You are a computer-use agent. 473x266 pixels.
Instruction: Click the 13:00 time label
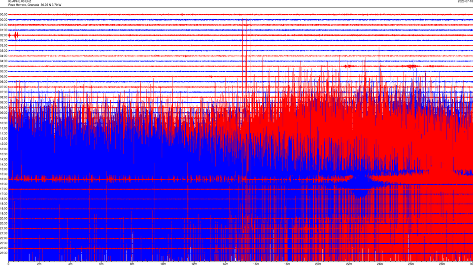[x=3, y=149]
